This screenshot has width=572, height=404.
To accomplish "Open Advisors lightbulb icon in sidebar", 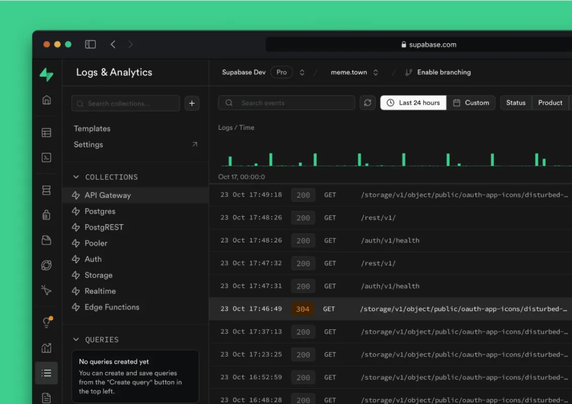I will tap(46, 323).
